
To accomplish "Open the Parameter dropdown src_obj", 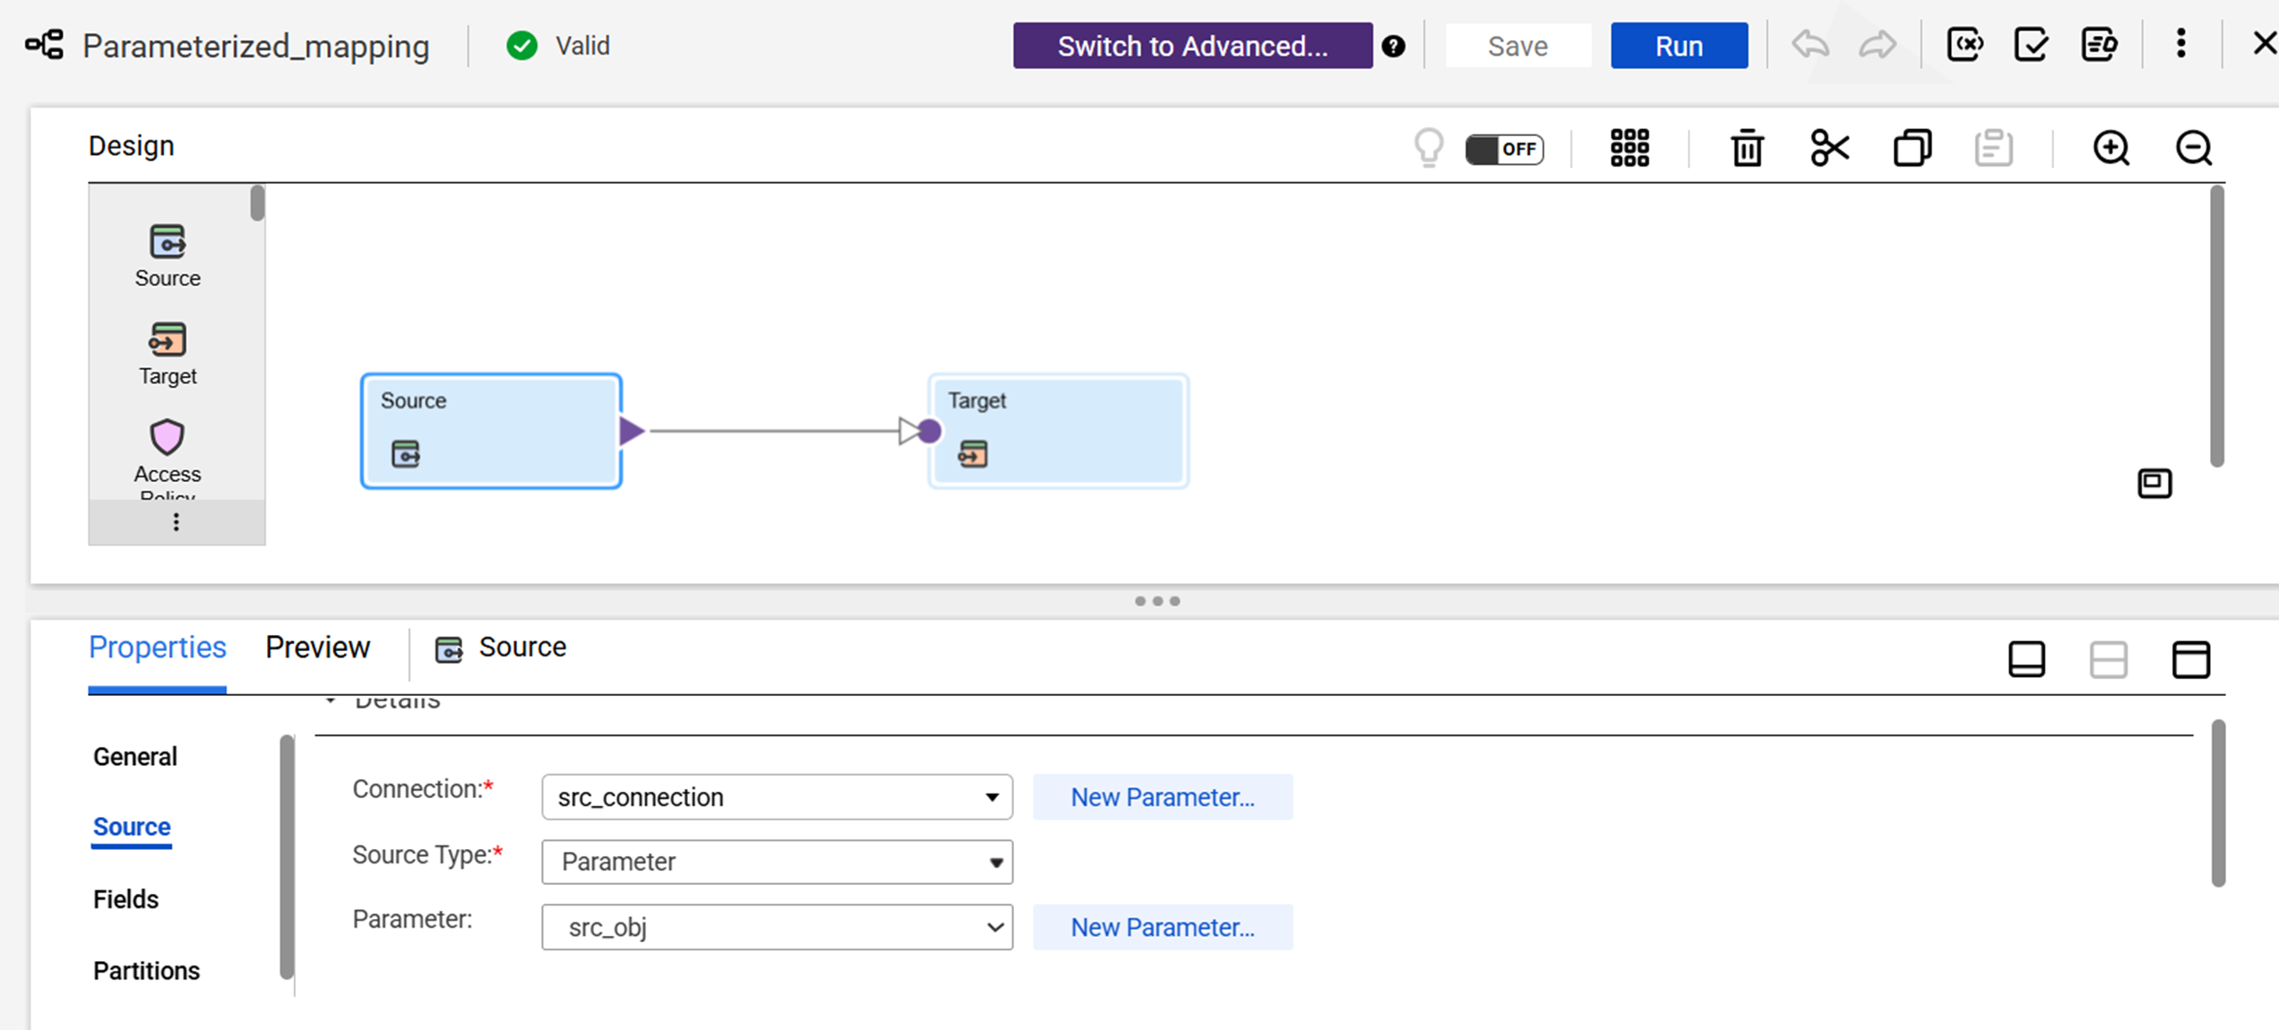I will point(777,927).
